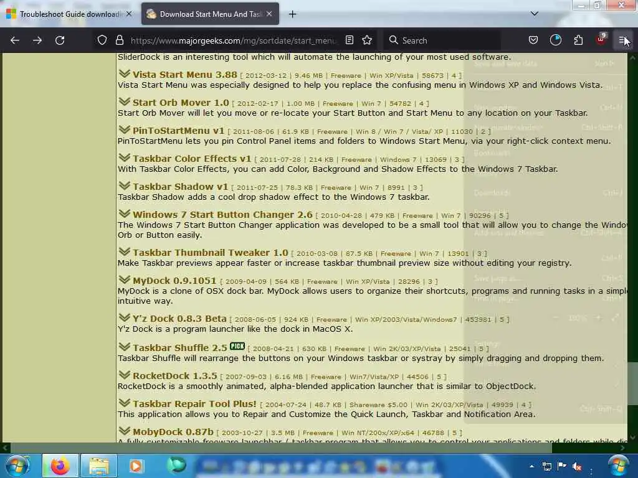Click download arrow beside Y'z Dock
The height and width of the screenshot is (478, 638).
(x=124, y=317)
